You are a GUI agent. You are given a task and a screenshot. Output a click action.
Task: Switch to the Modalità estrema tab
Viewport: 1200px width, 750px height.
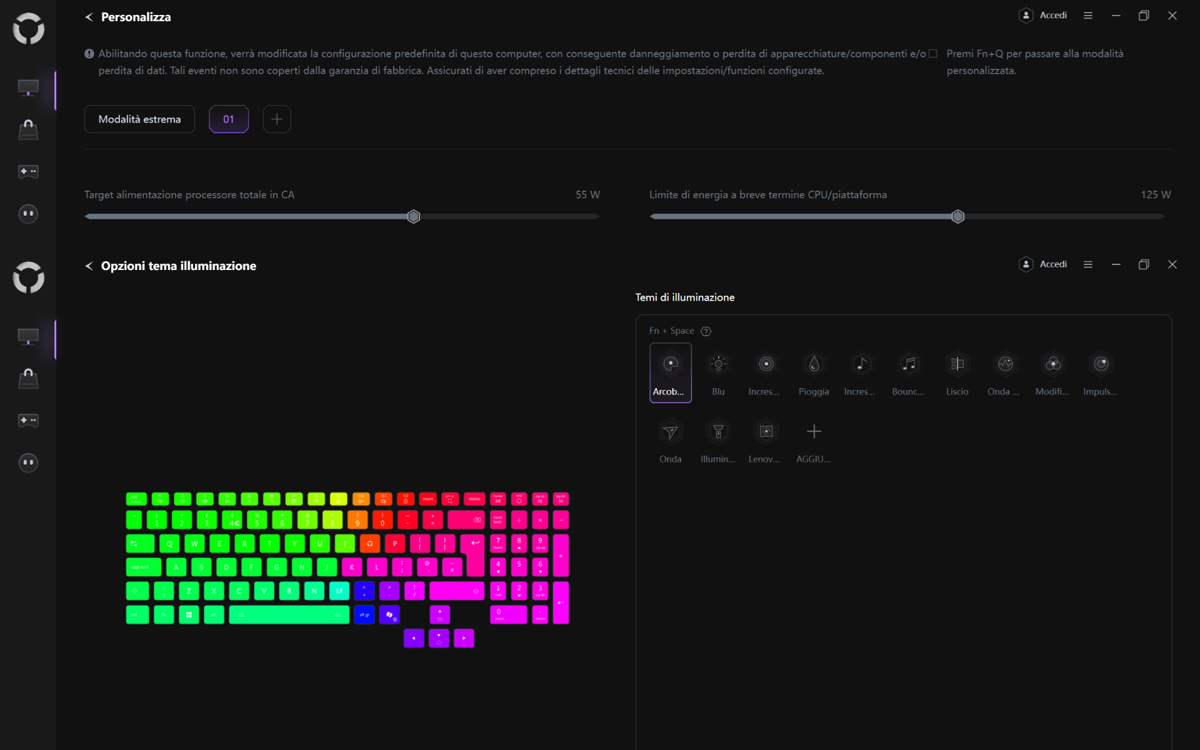click(x=139, y=119)
